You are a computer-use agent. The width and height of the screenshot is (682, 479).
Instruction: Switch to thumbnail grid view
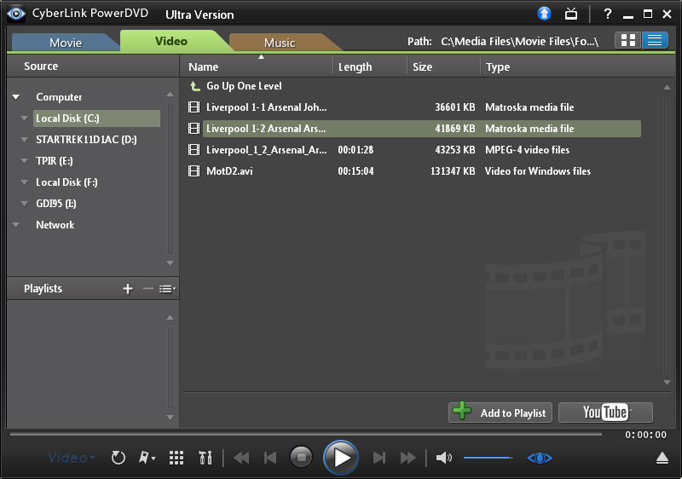tap(628, 41)
